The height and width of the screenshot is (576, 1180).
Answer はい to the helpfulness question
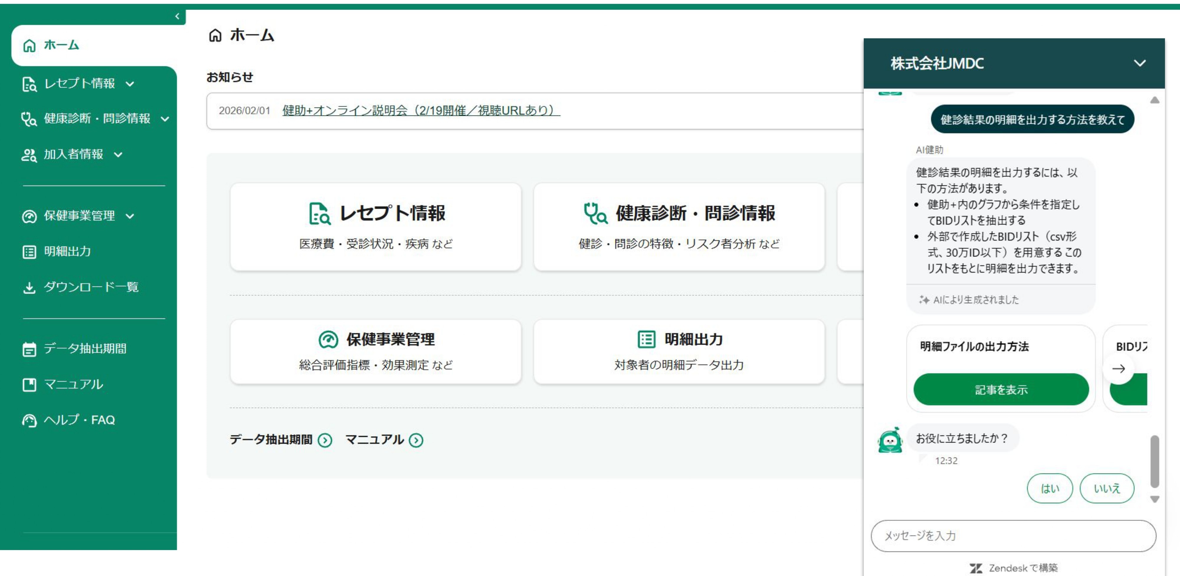pos(1049,488)
